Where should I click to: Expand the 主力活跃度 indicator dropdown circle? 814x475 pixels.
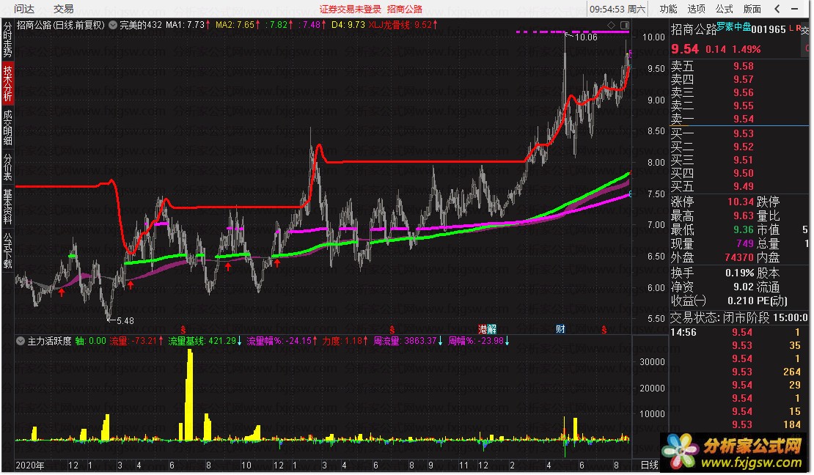(x=21, y=341)
